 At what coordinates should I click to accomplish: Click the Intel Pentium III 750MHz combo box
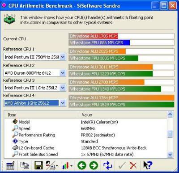(35, 57)
